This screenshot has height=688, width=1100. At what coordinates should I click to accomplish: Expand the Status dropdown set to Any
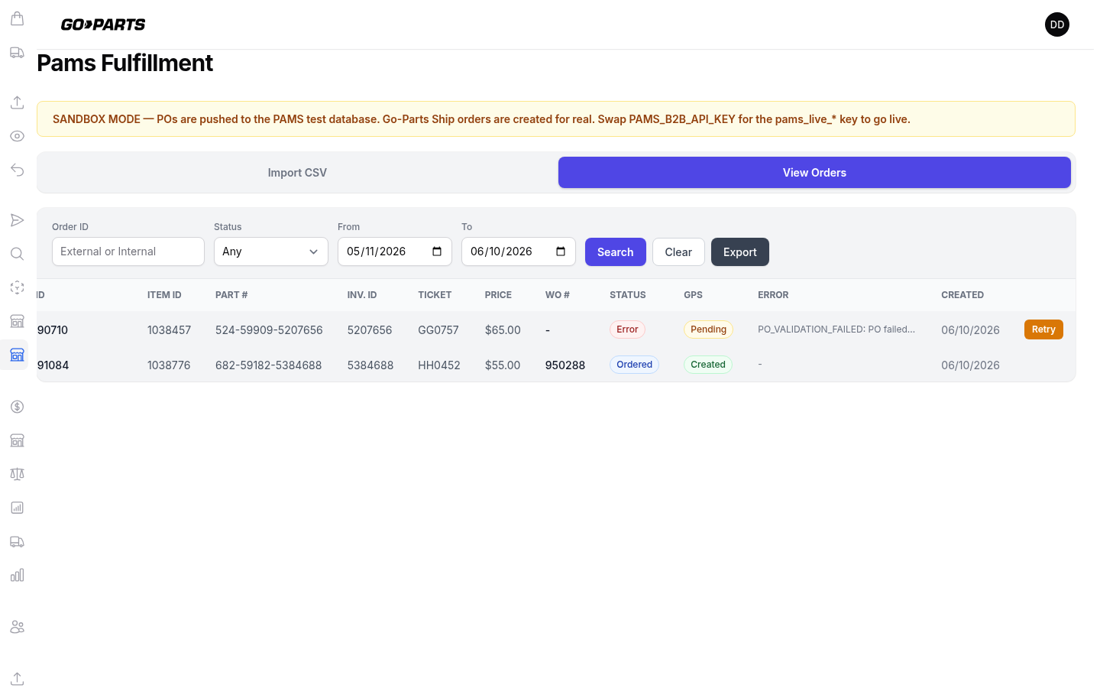(x=271, y=252)
